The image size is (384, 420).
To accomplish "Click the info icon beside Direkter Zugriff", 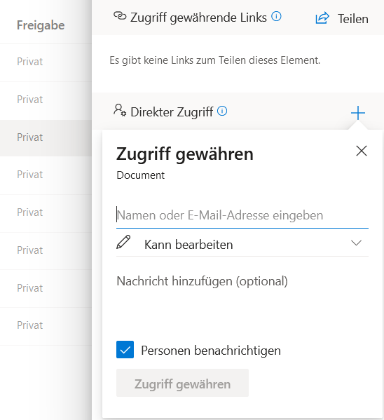I will click(222, 111).
